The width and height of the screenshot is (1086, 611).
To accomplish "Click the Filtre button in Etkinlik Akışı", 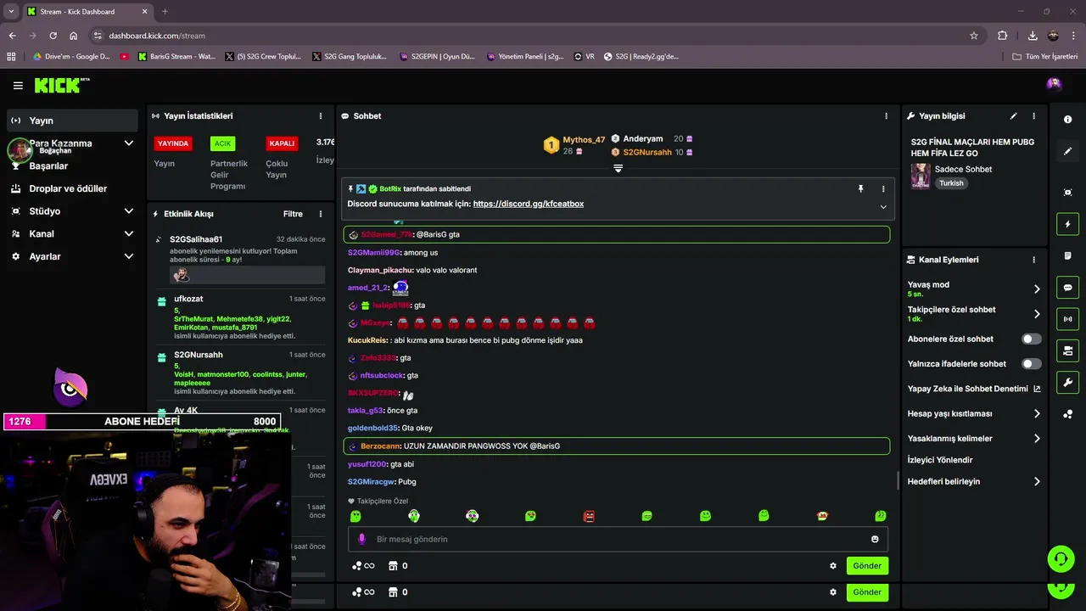I will (293, 214).
